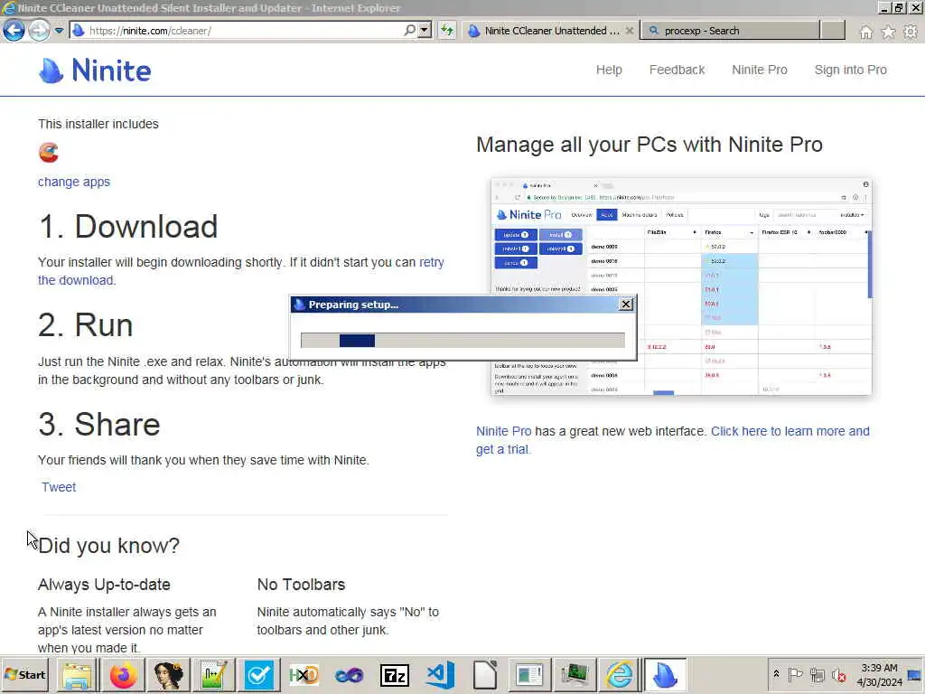Image resolution: width=925 pixels, height=694 pixels.
Task: Open the IE Home icon
Action: tap(866, 32)
